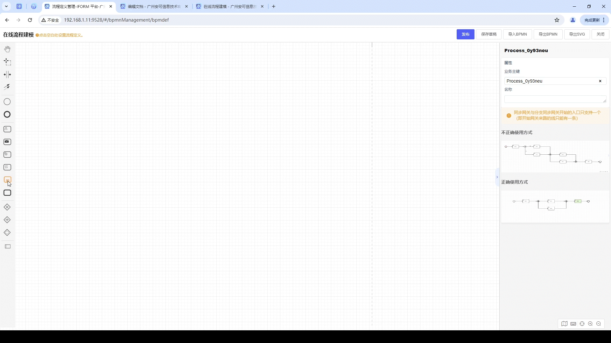Show keyboard shortcuts panel
This screenshot has height=343, width=611.
573,324
